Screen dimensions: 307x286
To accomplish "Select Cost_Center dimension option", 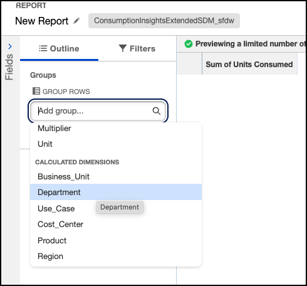I will tap(116, 225).
